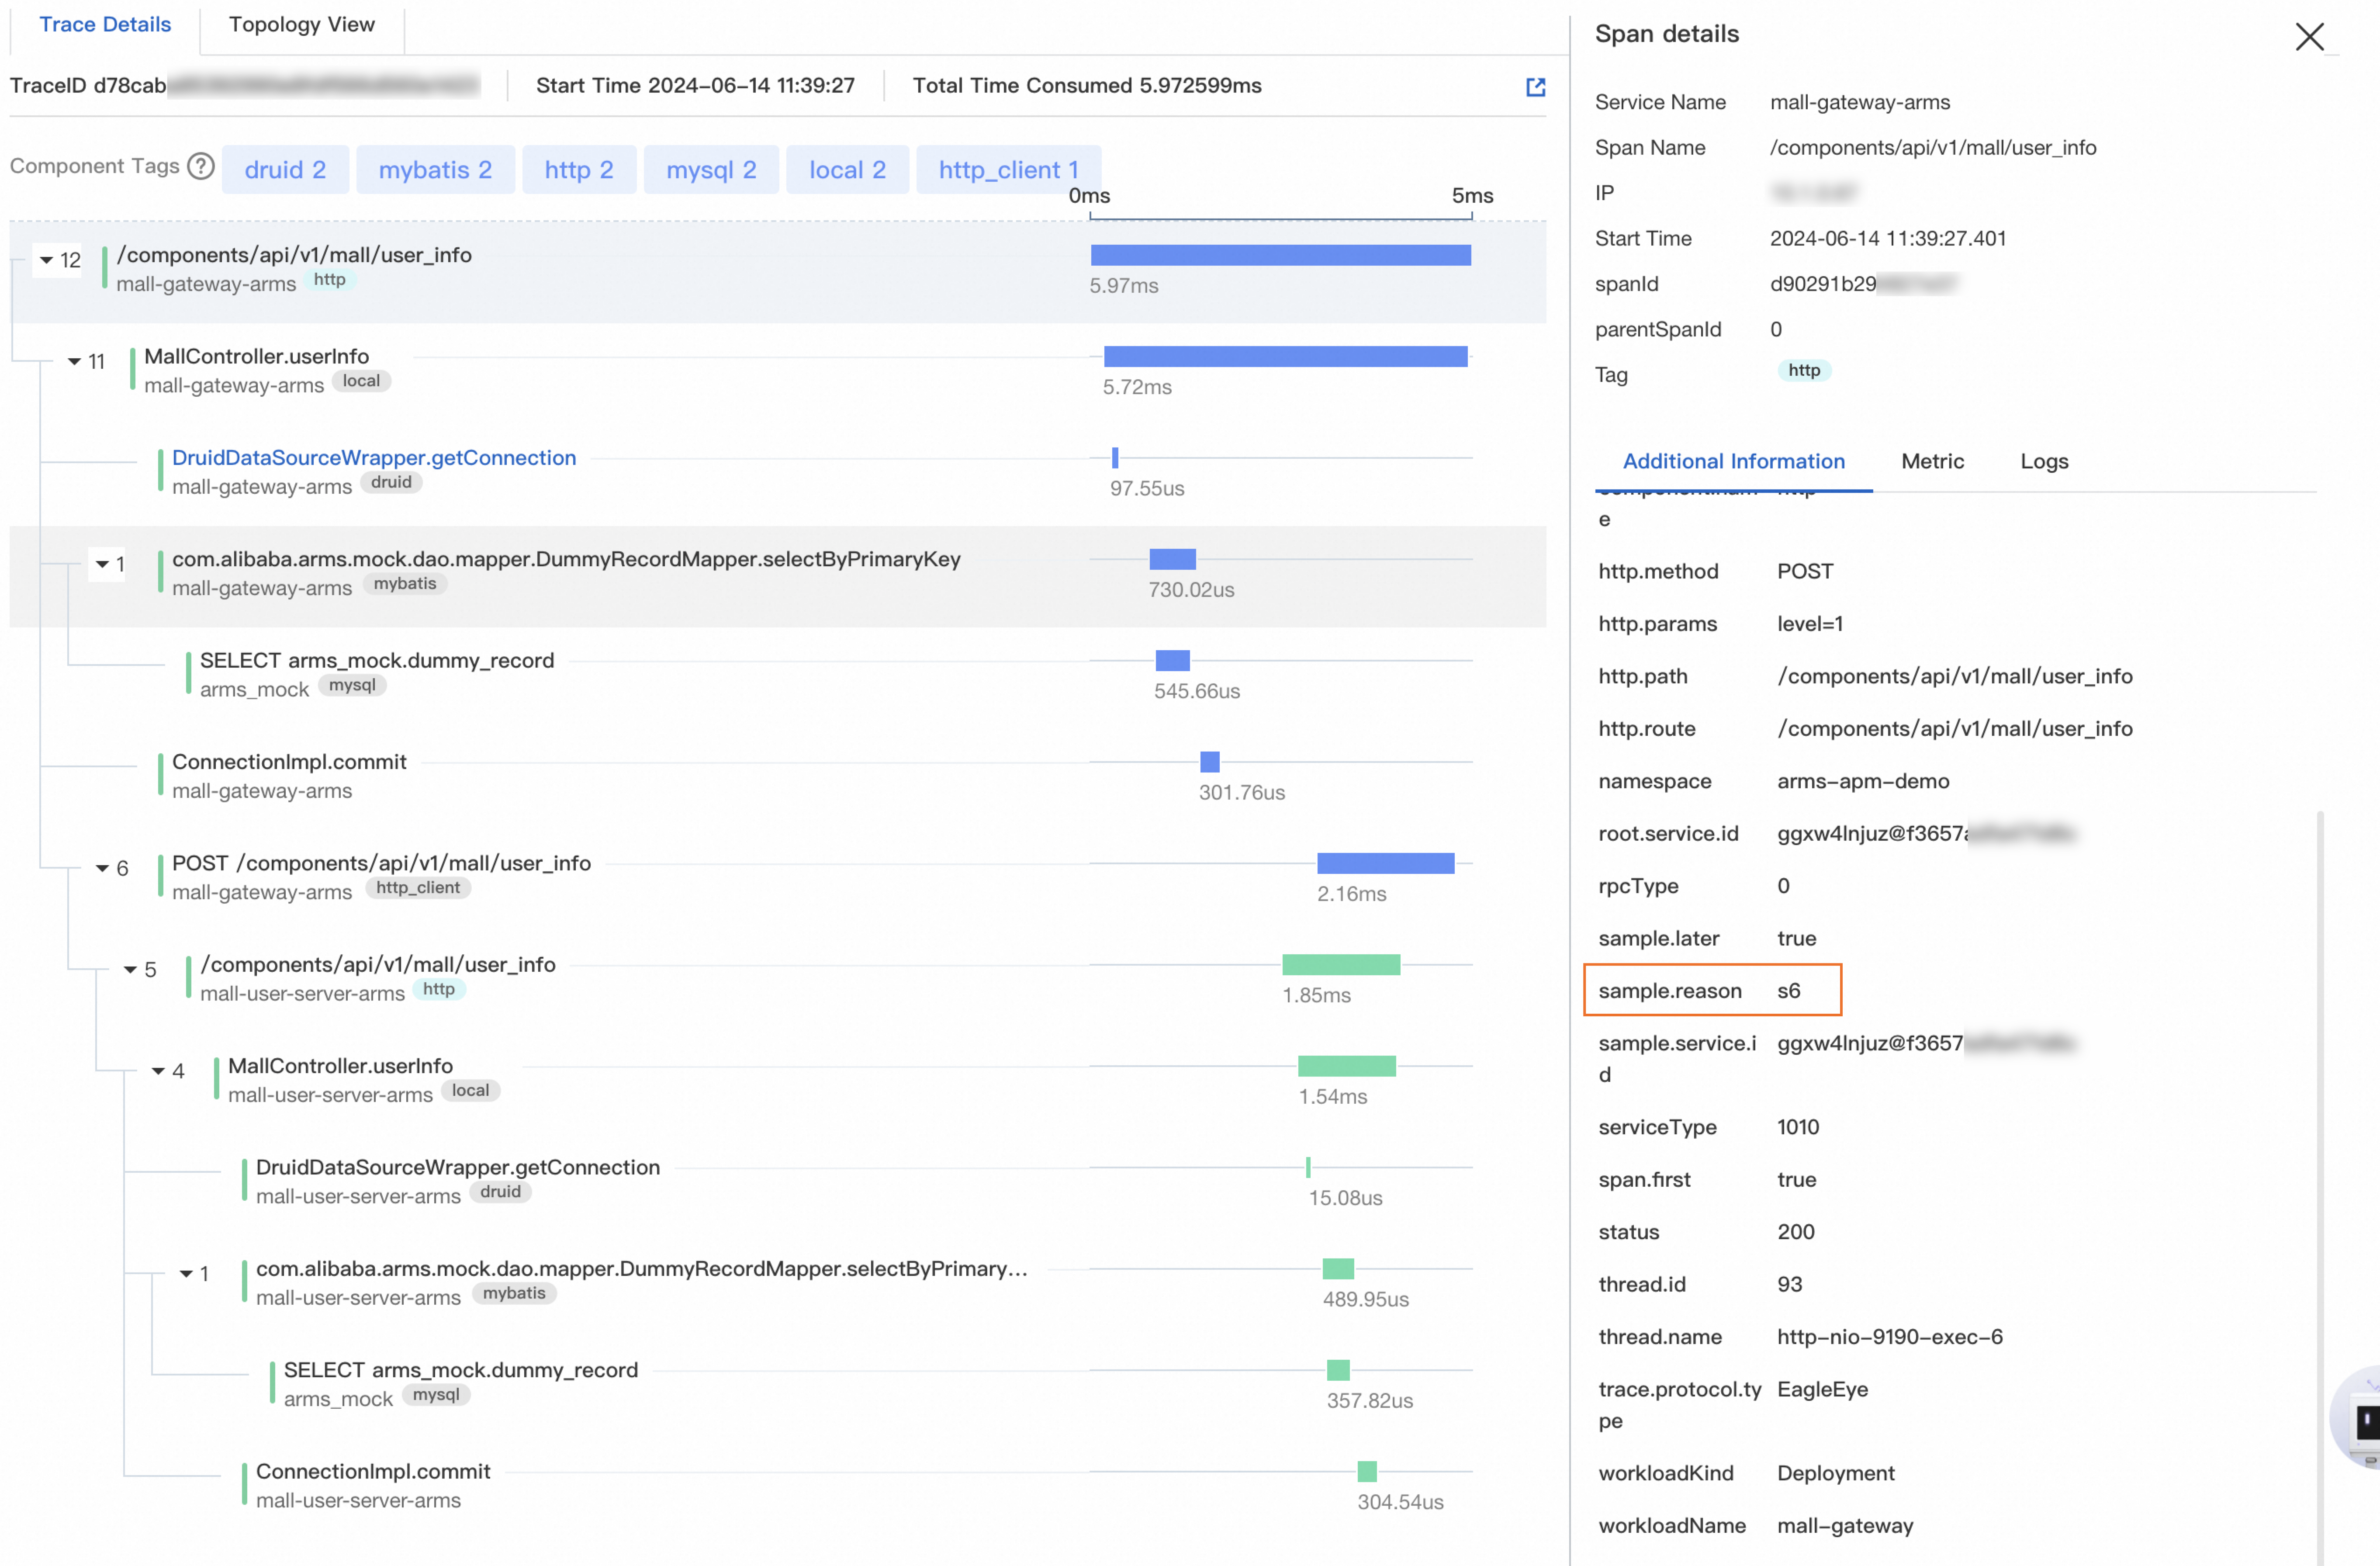
Task: Collapse MallController.userInfo node with 11 children
Action: (x=74, y=362)
